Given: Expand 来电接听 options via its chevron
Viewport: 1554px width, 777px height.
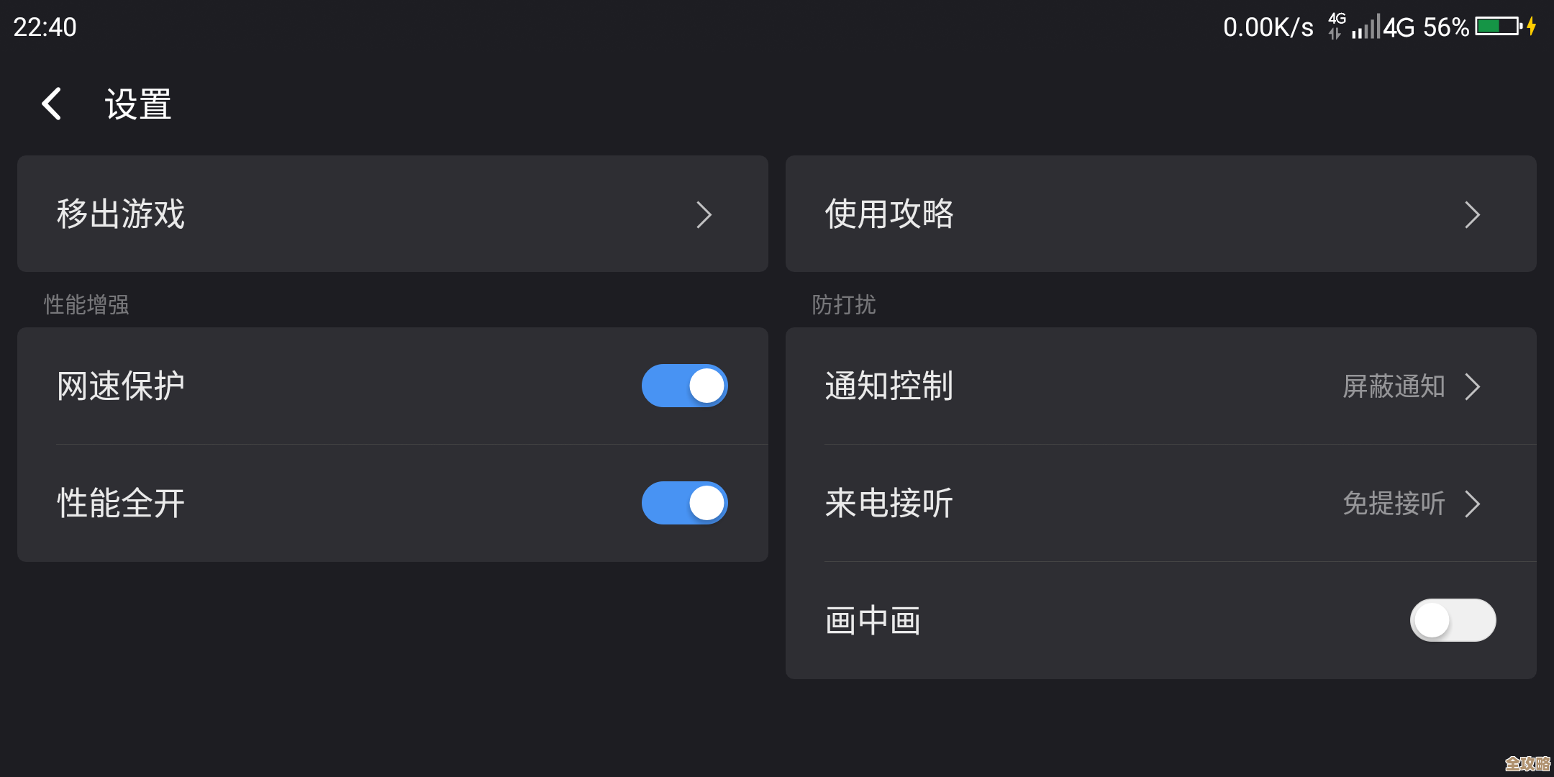Looking at the screenshot, I should click(1472, 504).
